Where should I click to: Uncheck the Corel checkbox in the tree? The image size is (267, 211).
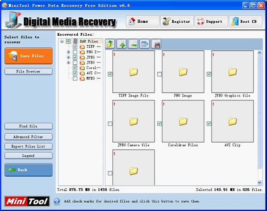coord(75,68)
